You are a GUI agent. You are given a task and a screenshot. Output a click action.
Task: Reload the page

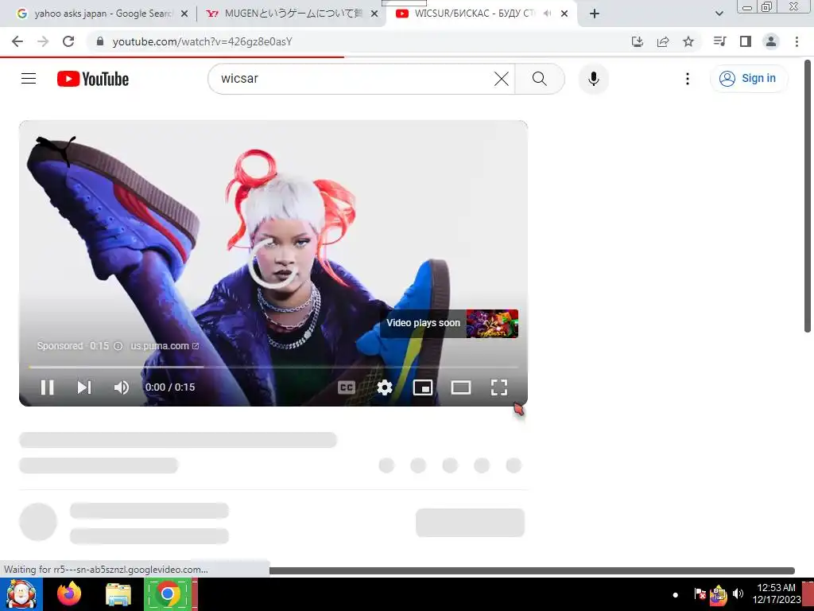coord(68,41)
